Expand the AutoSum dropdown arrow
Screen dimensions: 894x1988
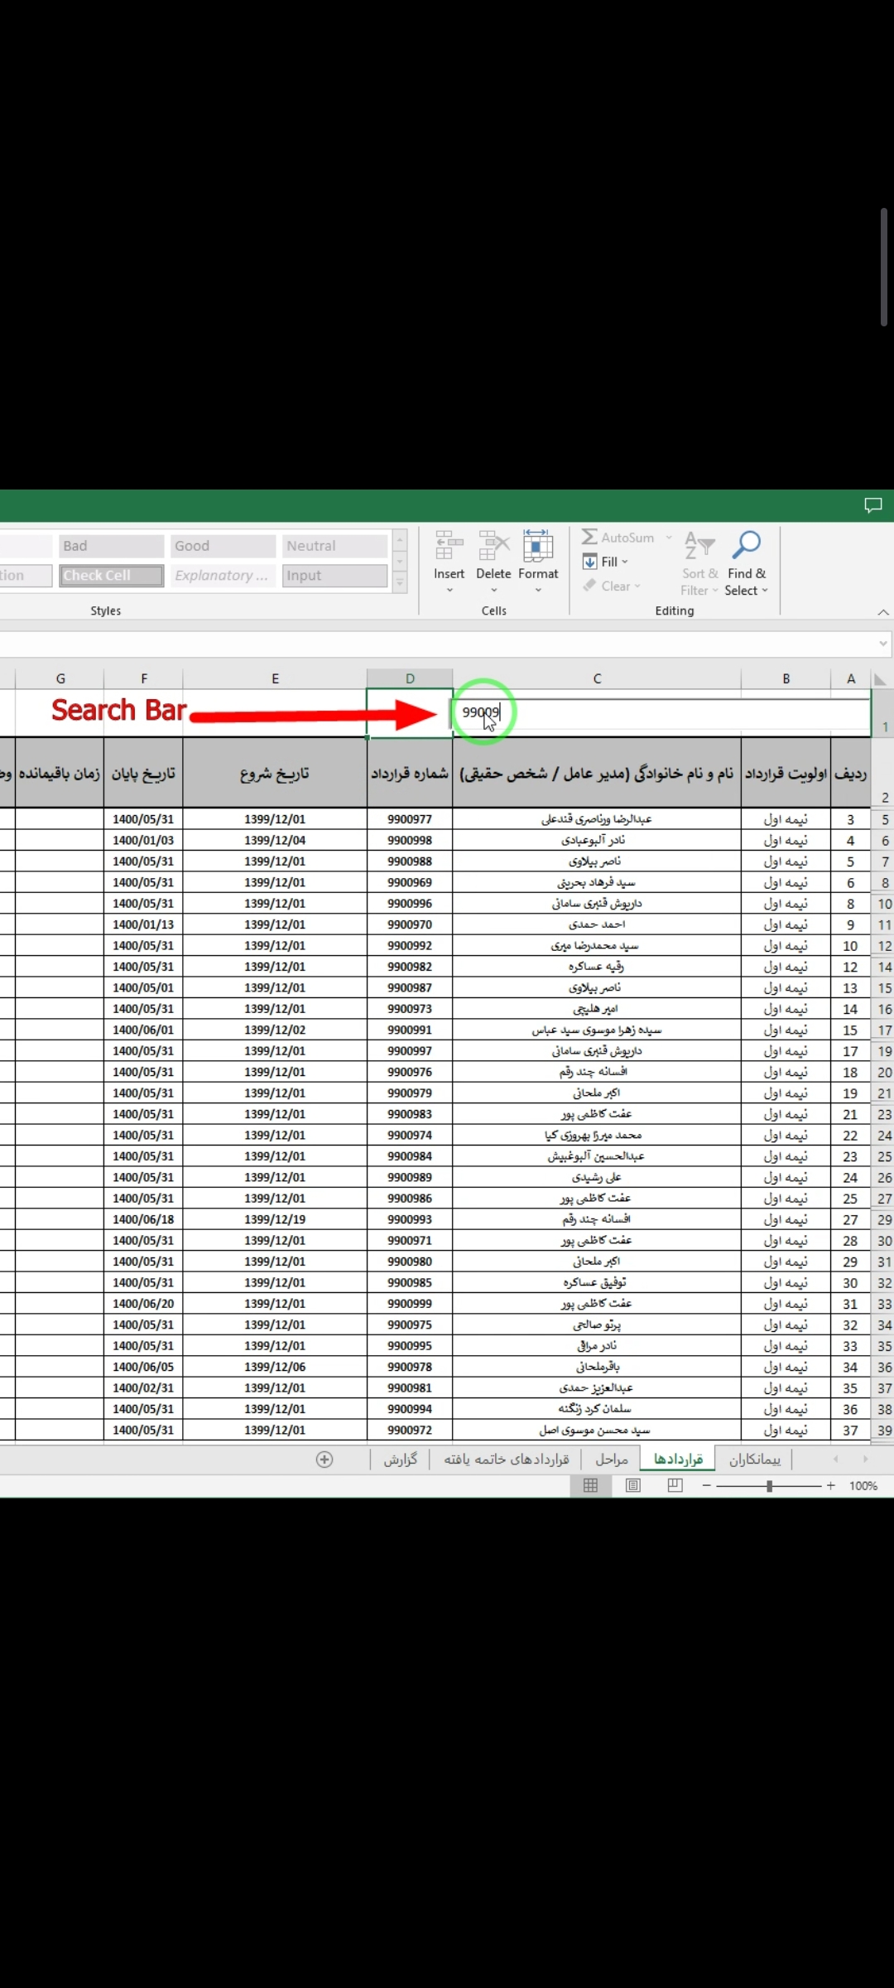click(x=669, y=538)
